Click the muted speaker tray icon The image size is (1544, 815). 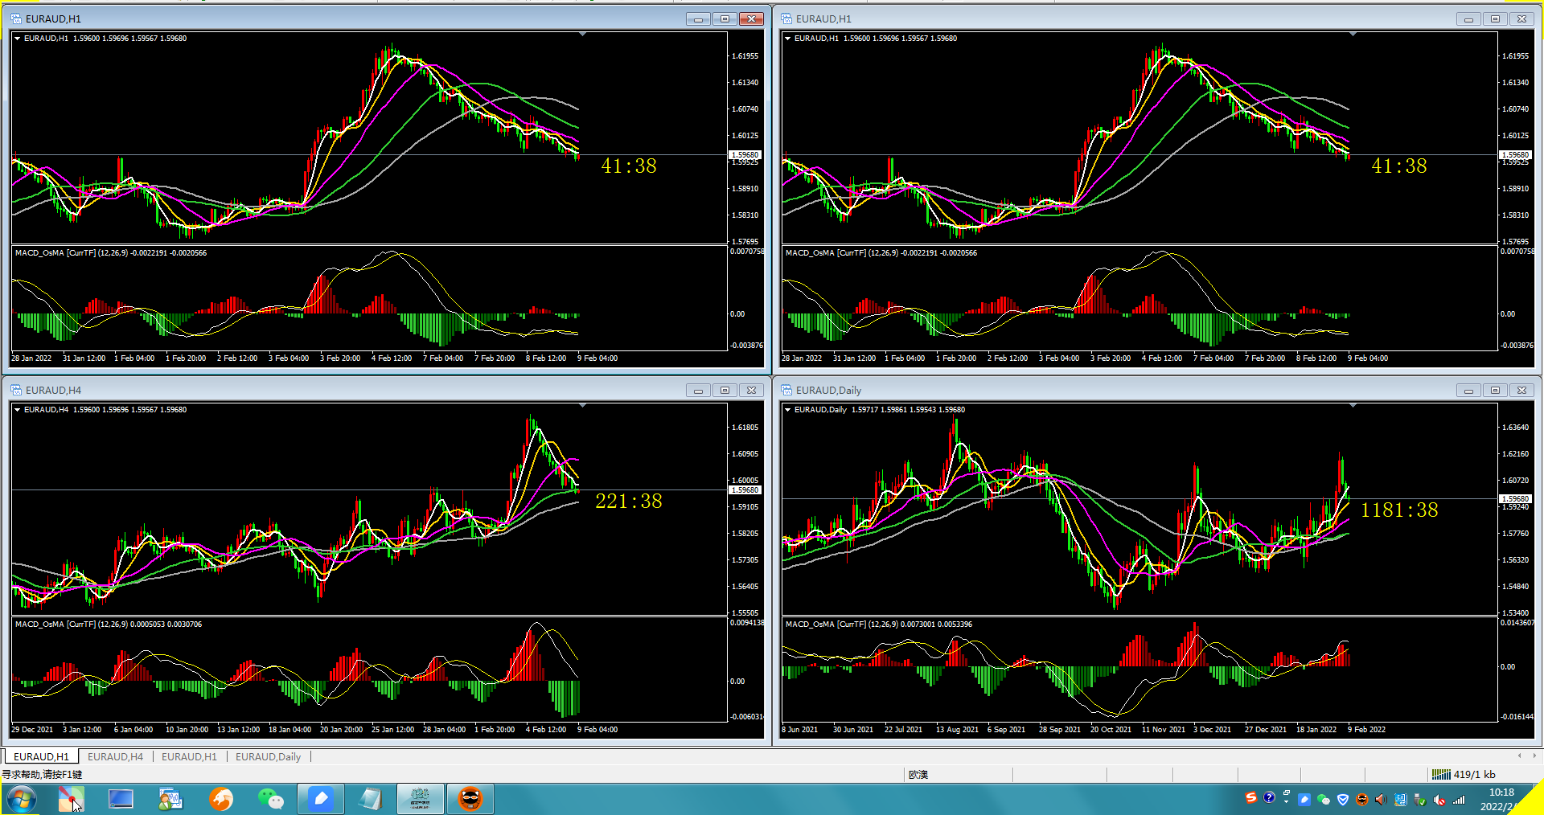pos(1439,800)
